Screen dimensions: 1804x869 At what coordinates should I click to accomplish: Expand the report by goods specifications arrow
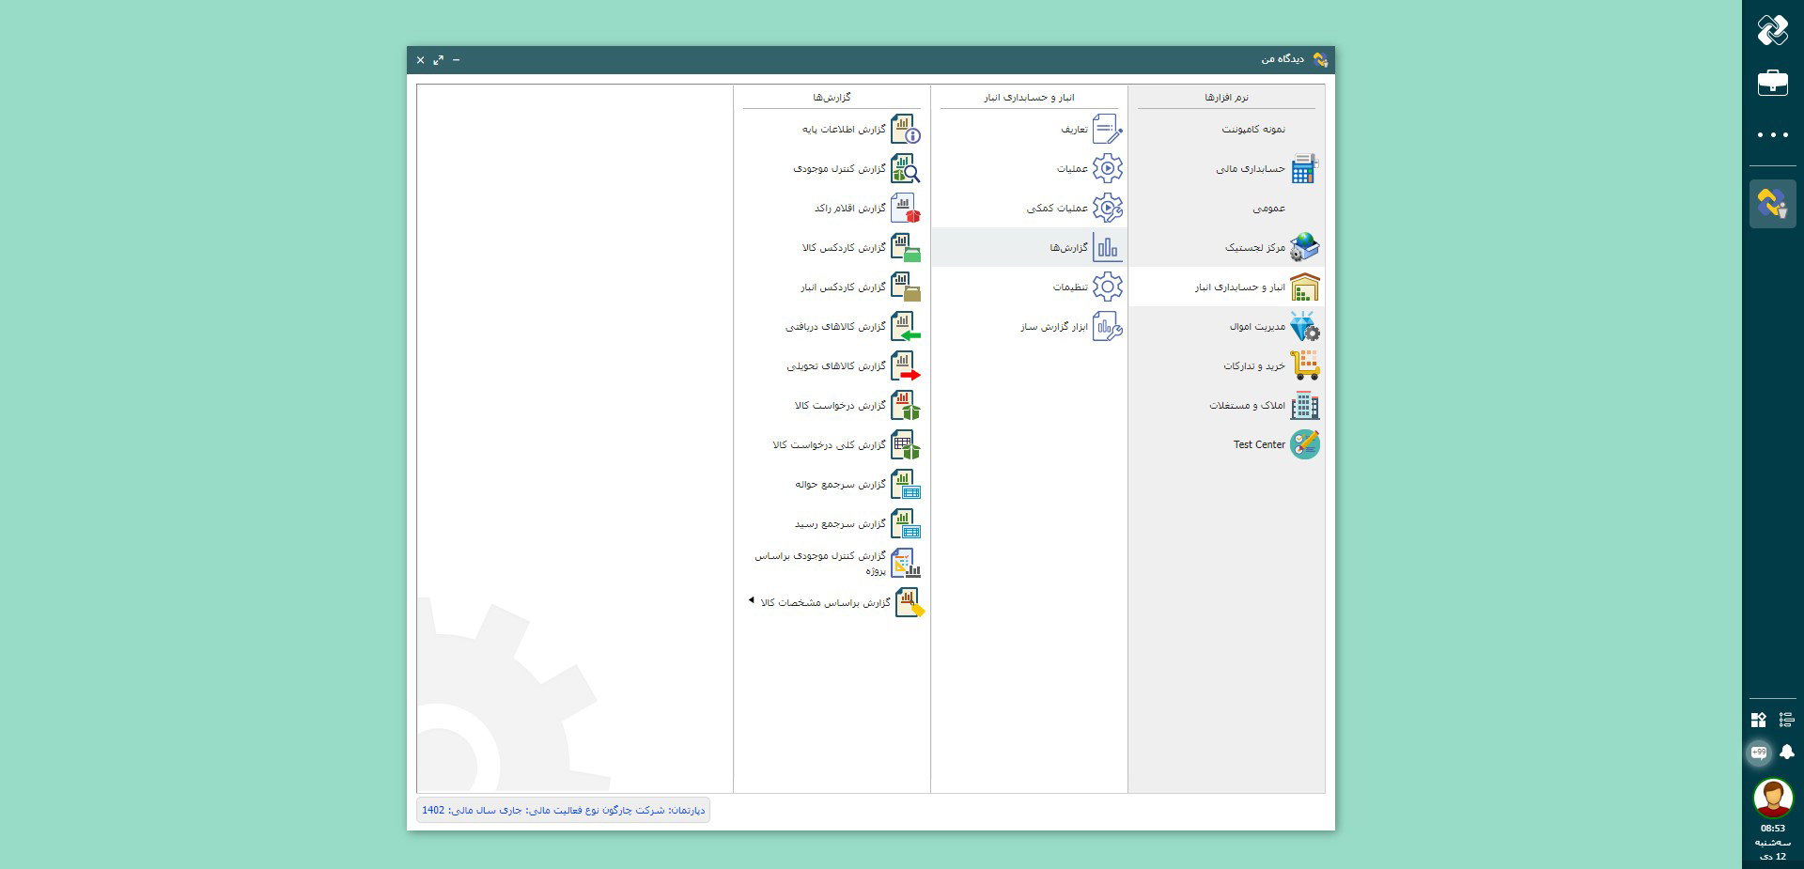[x=751, y=600]
